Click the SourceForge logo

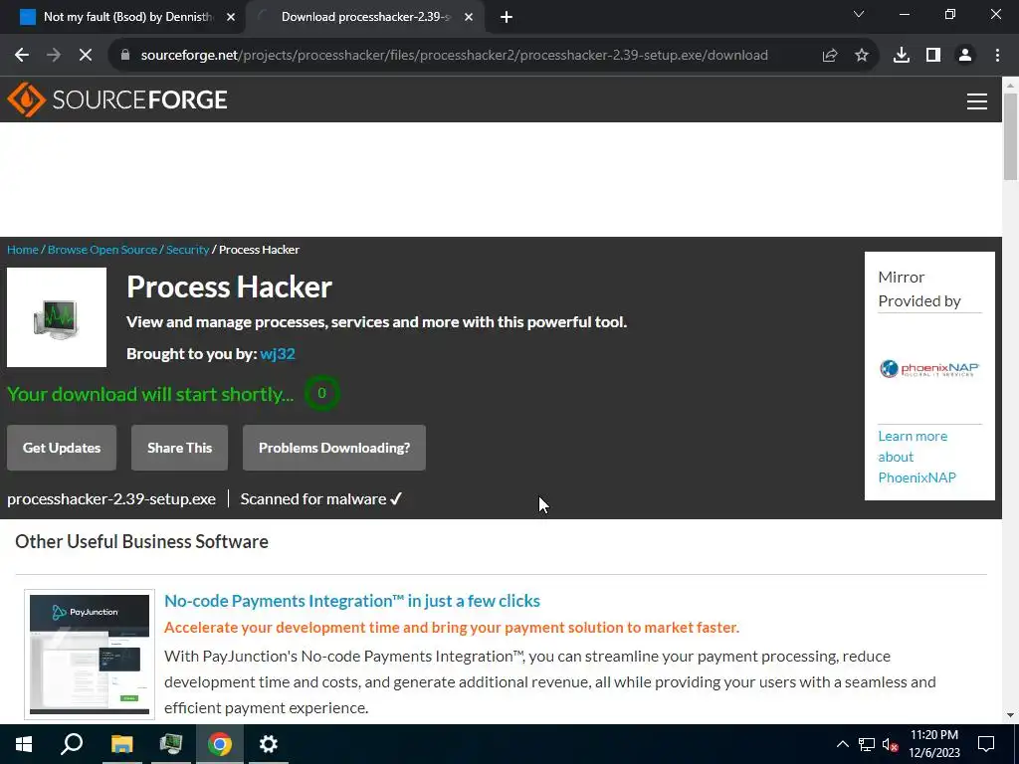117,99
